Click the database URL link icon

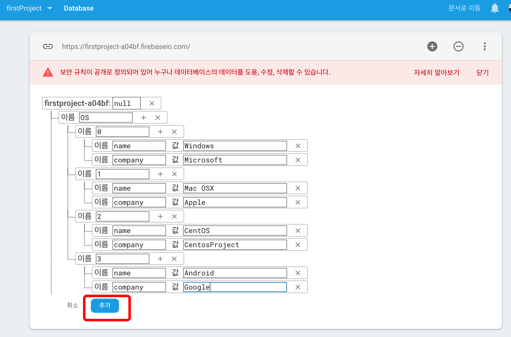click(x=48, y=46)
